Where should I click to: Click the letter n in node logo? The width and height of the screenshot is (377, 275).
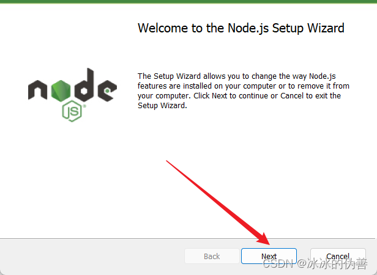click(x=37, y=90)
